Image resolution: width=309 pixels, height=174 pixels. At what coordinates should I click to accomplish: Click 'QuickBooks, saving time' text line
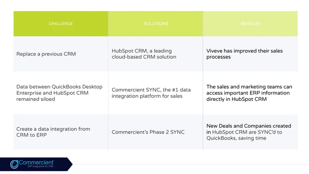(x=236, y=138)
